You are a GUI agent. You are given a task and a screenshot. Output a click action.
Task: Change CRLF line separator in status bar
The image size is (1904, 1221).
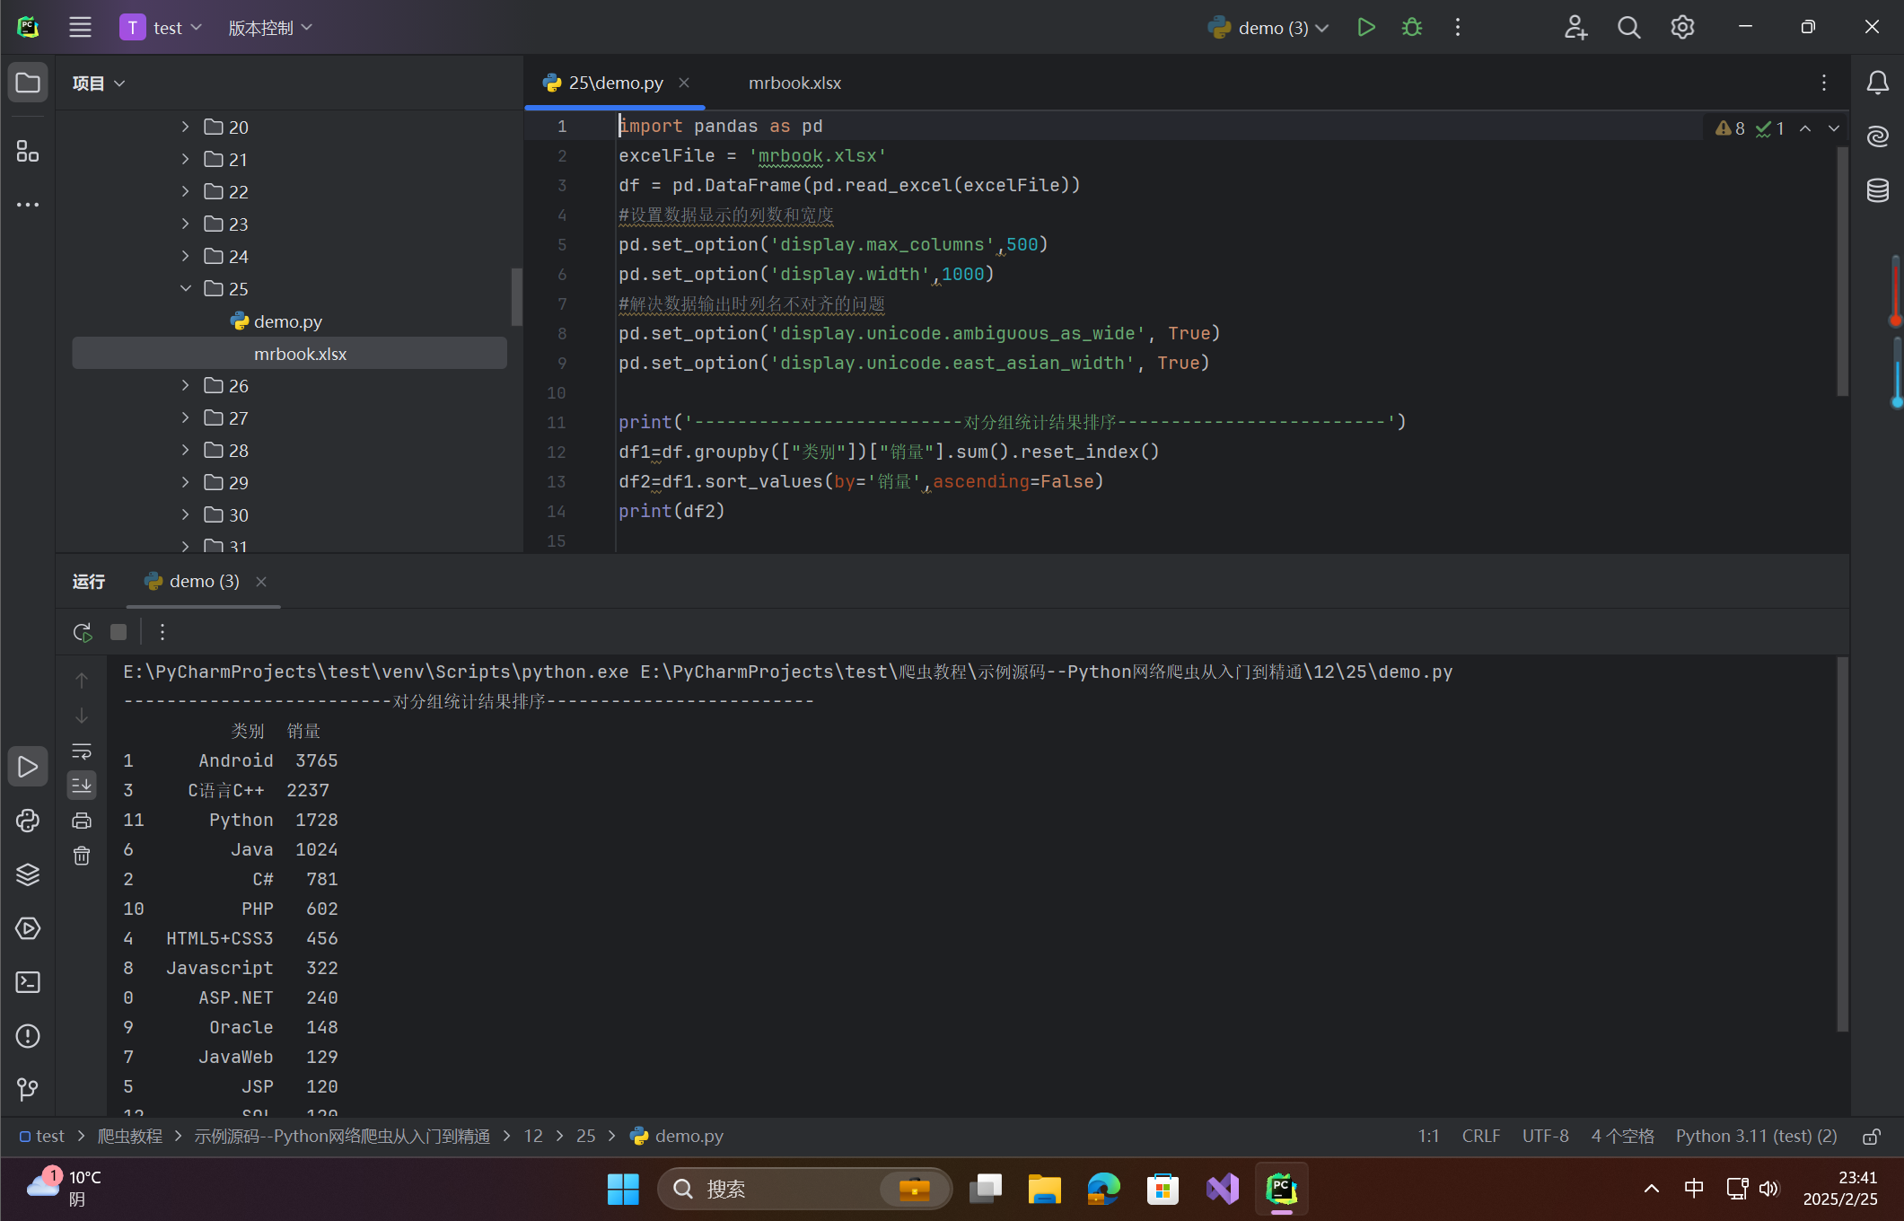(1481, 1137)
